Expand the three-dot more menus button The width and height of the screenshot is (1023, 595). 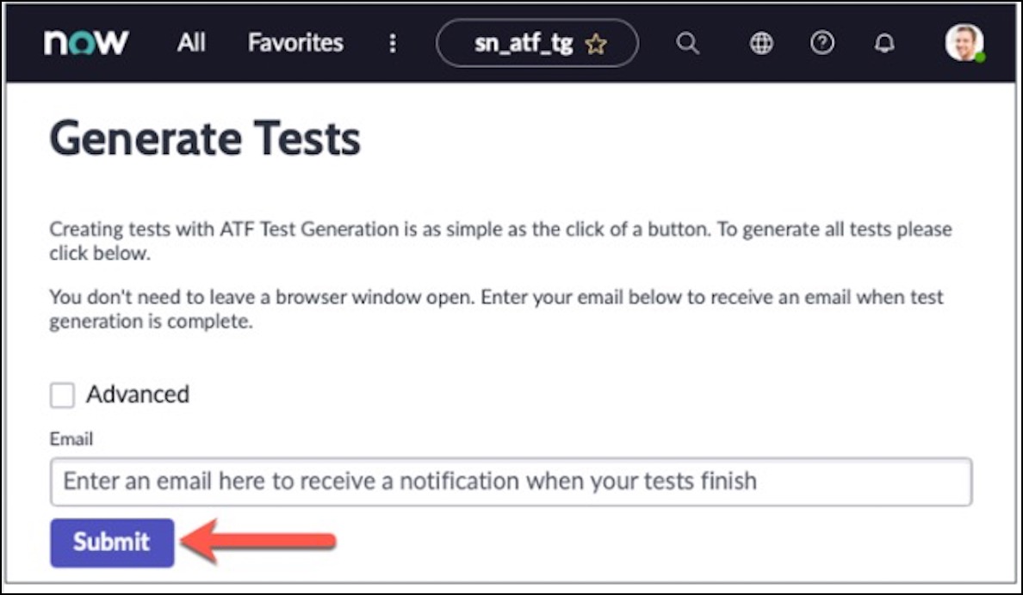point(393,43)
